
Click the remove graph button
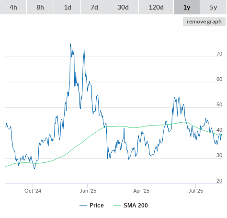(x=204, y=22)
